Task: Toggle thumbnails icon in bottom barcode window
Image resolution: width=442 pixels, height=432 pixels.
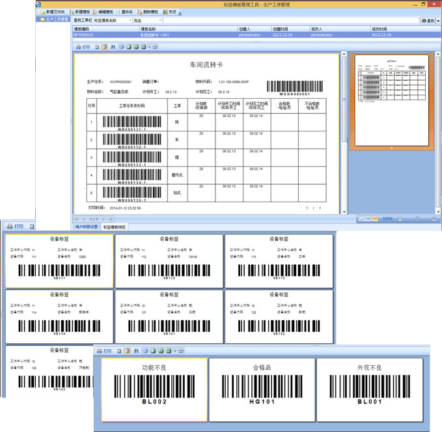Action: 127,351
